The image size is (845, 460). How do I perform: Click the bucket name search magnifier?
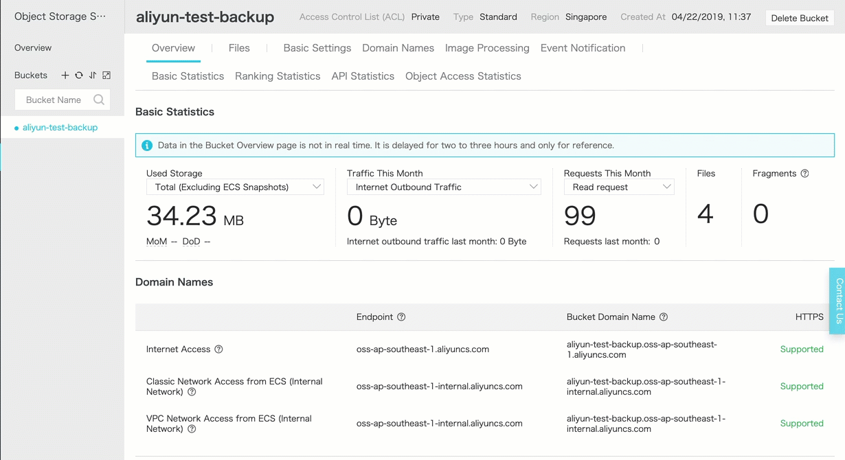[x=99, y=100]
